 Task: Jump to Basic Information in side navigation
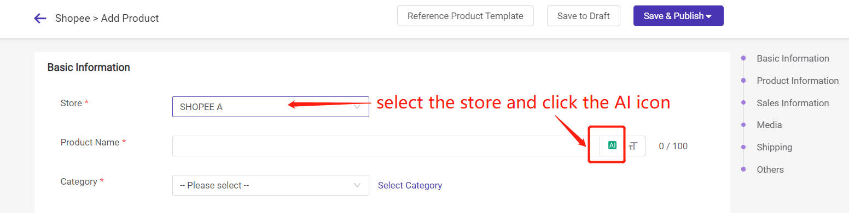pyautogui.click(x=793, y=58)
